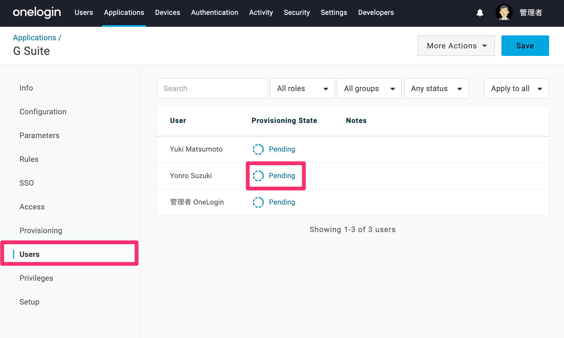Viewport: 564px width, 338px height.
Task: Expand the Apply to all dropdown
Action: coord(516,88)
